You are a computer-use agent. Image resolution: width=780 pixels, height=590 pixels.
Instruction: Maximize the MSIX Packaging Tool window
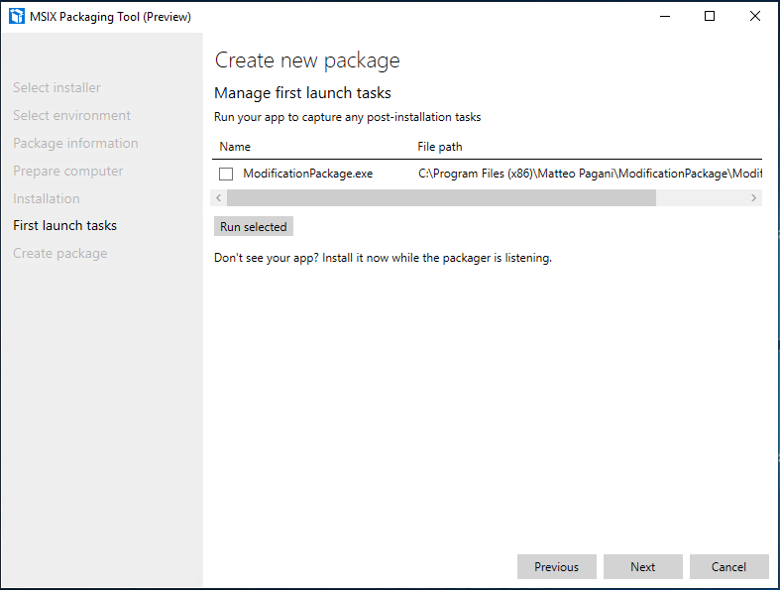pos(710,17)
